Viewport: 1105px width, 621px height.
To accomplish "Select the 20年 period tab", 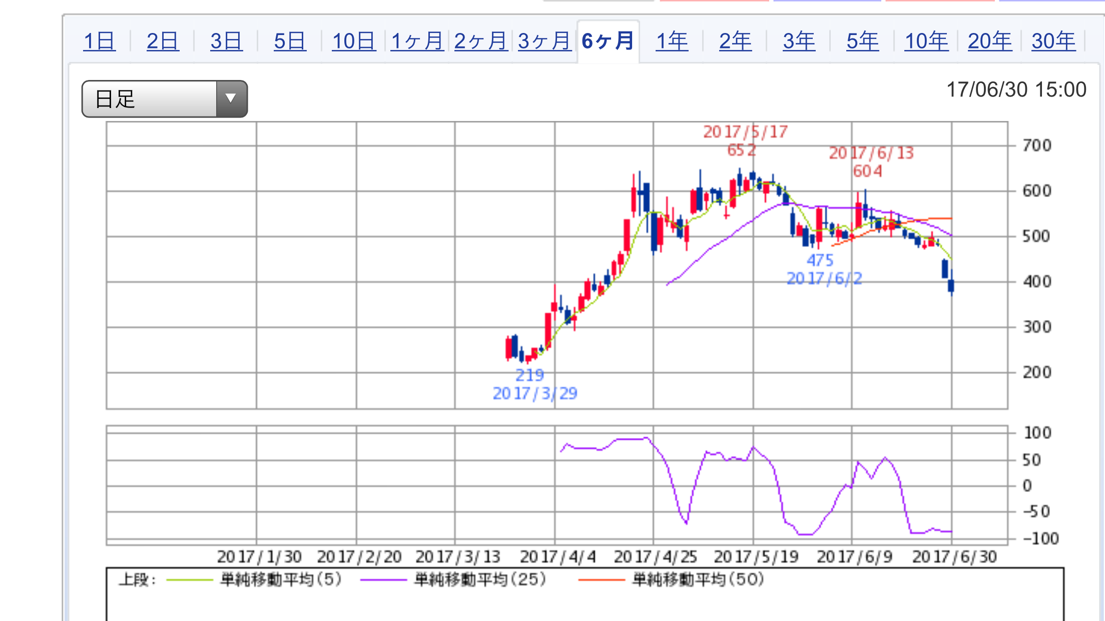I will (x=989, y=41).
